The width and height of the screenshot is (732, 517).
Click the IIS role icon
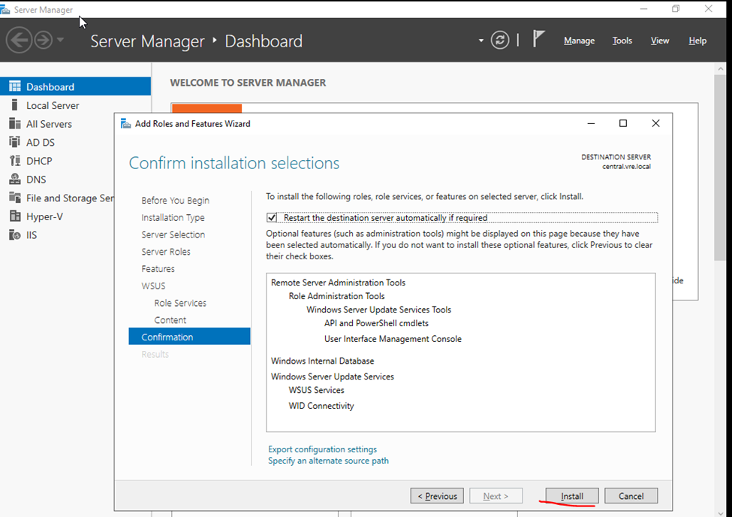[x=14, y=235]
